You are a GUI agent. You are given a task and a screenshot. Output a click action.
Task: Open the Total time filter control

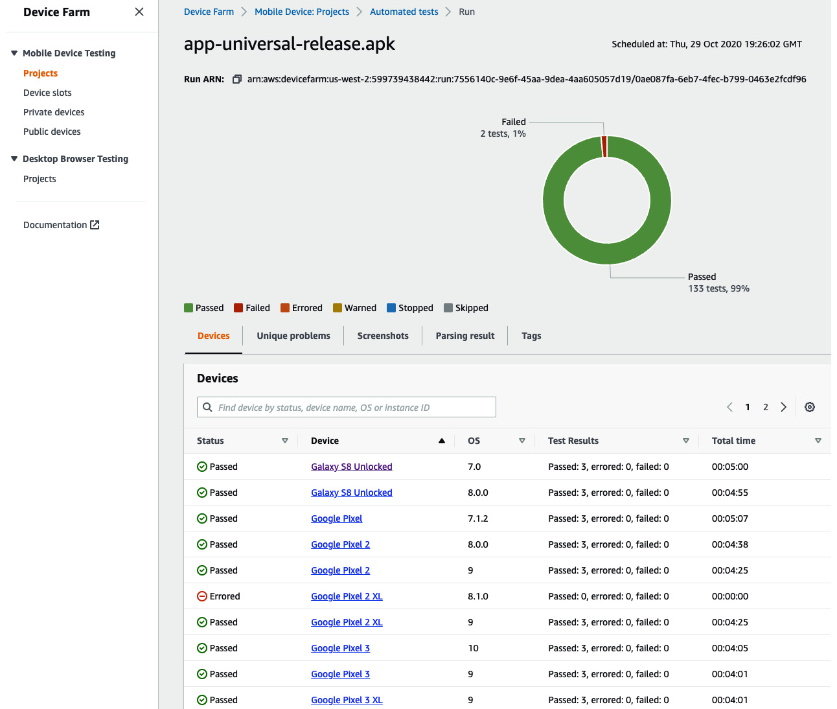818,440
